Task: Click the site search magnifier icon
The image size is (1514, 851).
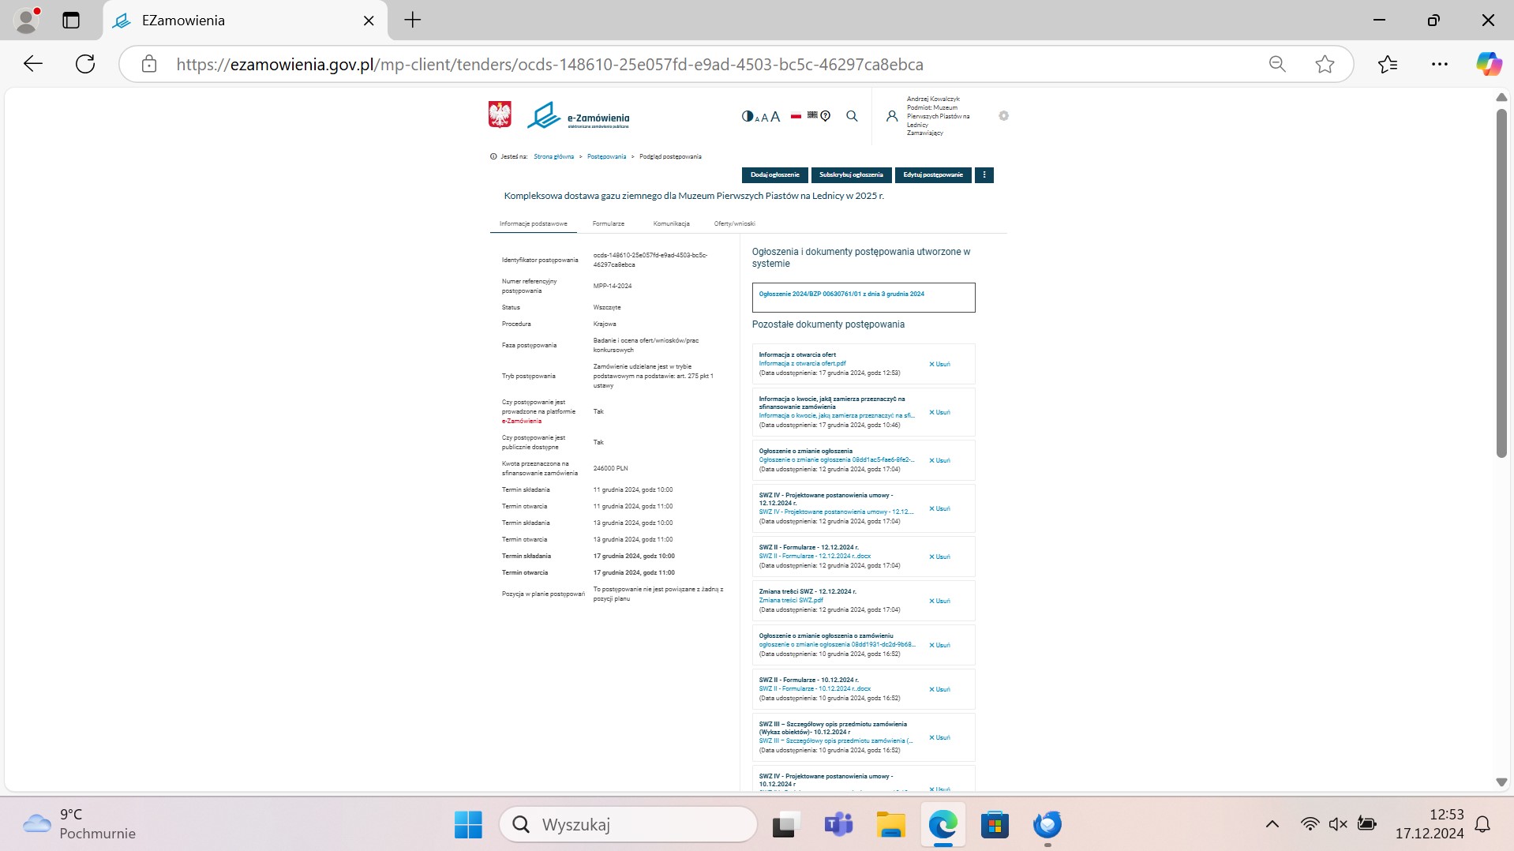Action: (852, 116)
